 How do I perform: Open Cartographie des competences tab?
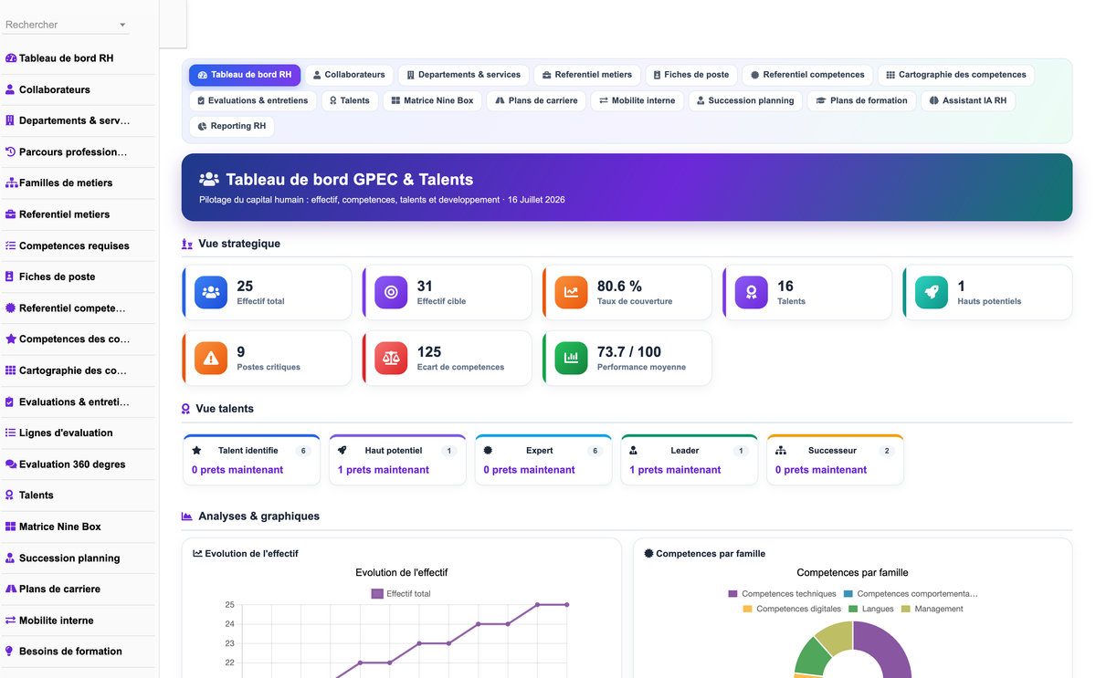pos(956,75)
